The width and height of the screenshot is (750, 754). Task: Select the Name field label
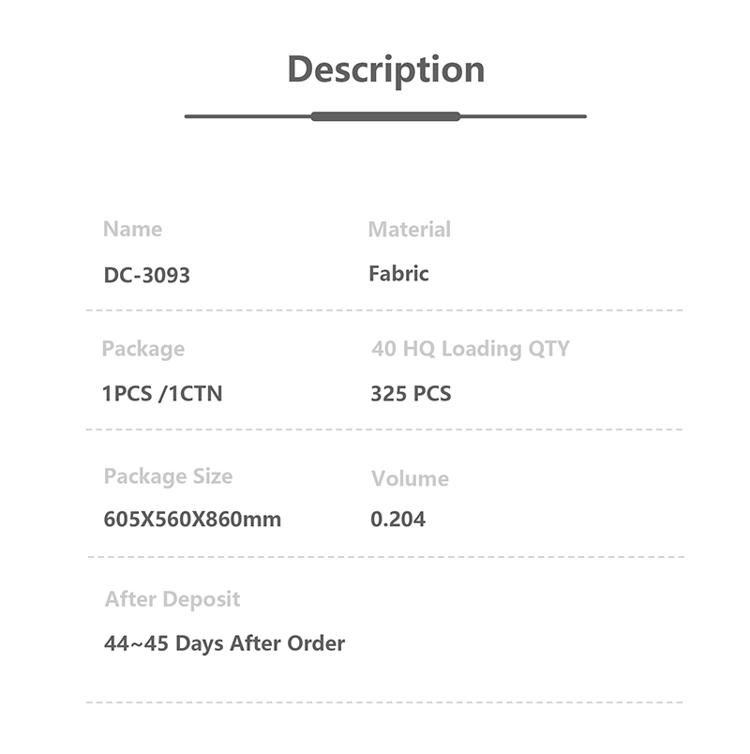[132, 230]
